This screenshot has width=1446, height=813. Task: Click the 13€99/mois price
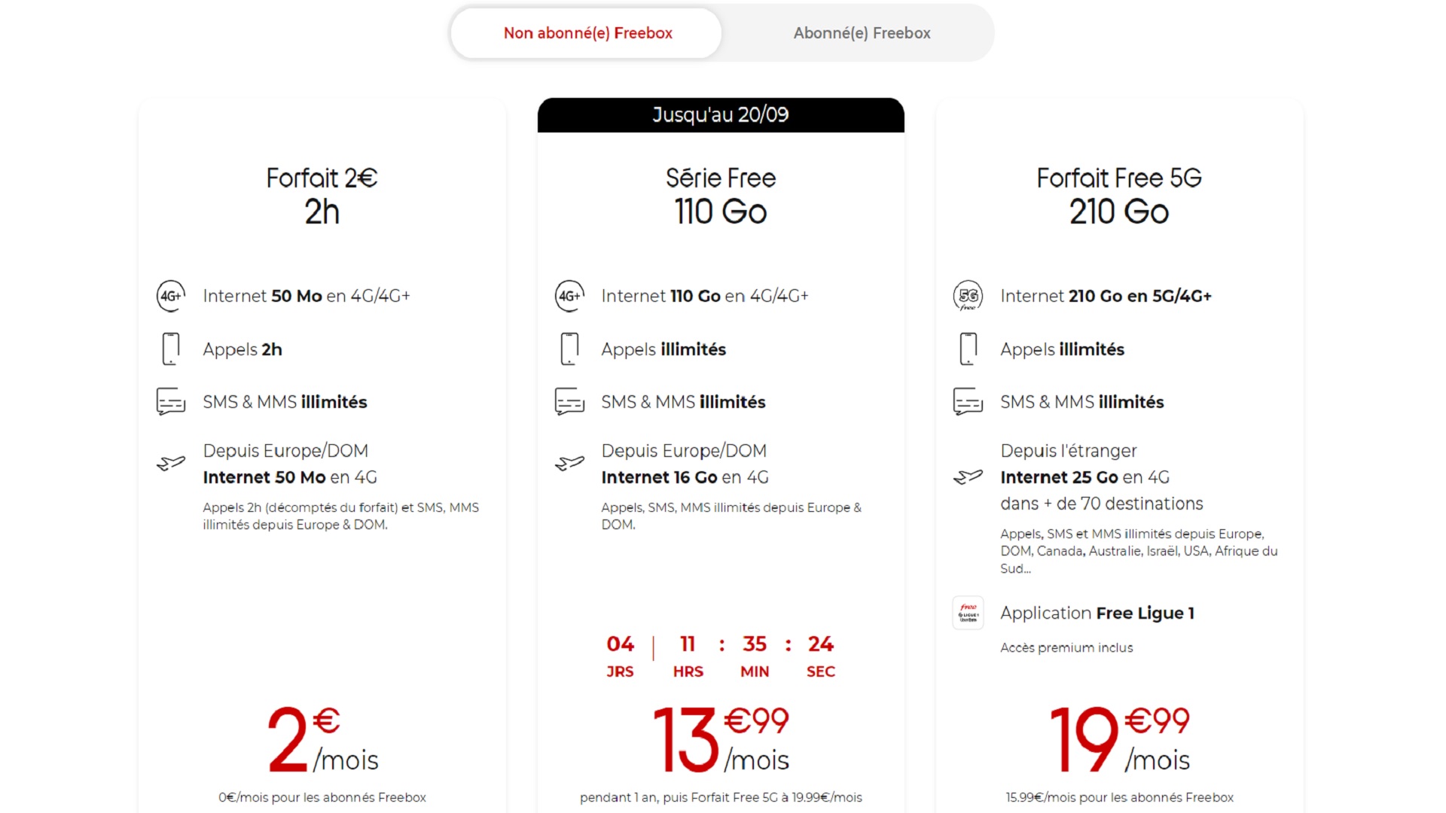[x=721, y=740]
